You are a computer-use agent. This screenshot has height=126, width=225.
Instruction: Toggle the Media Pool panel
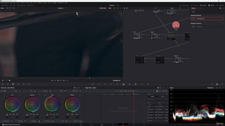(22, 5)
